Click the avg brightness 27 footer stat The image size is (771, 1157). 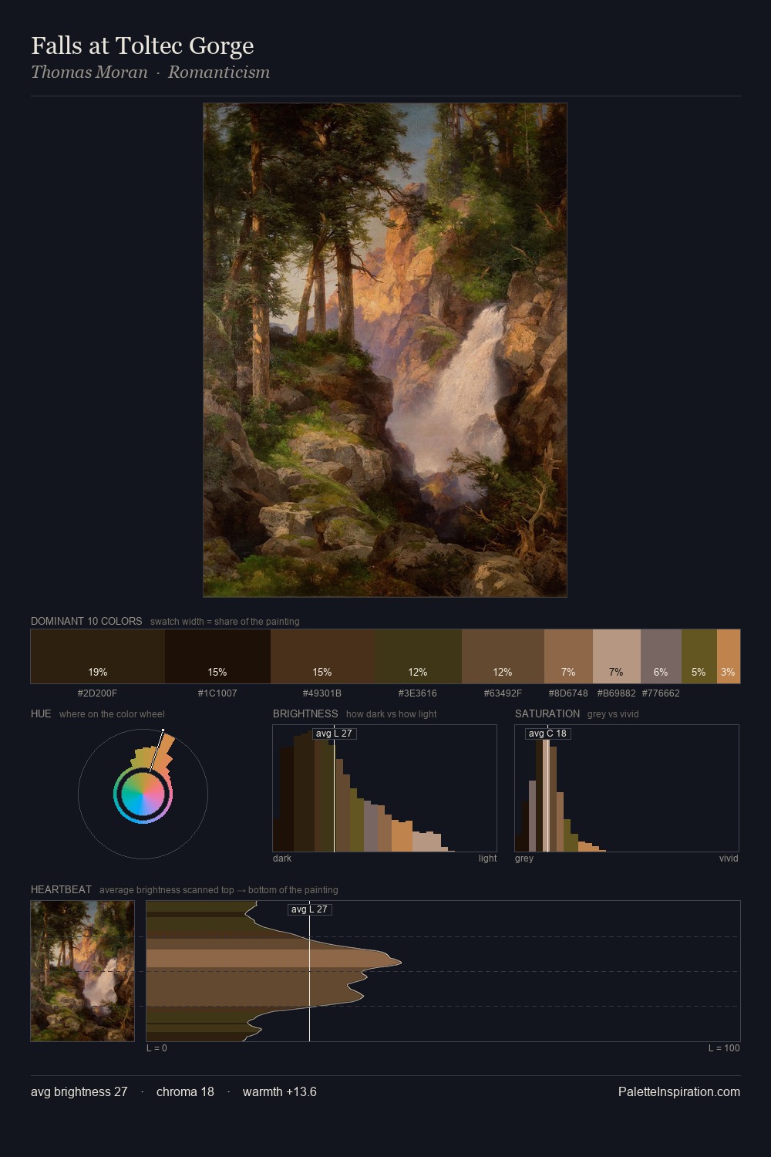(x=79, y=1092)
